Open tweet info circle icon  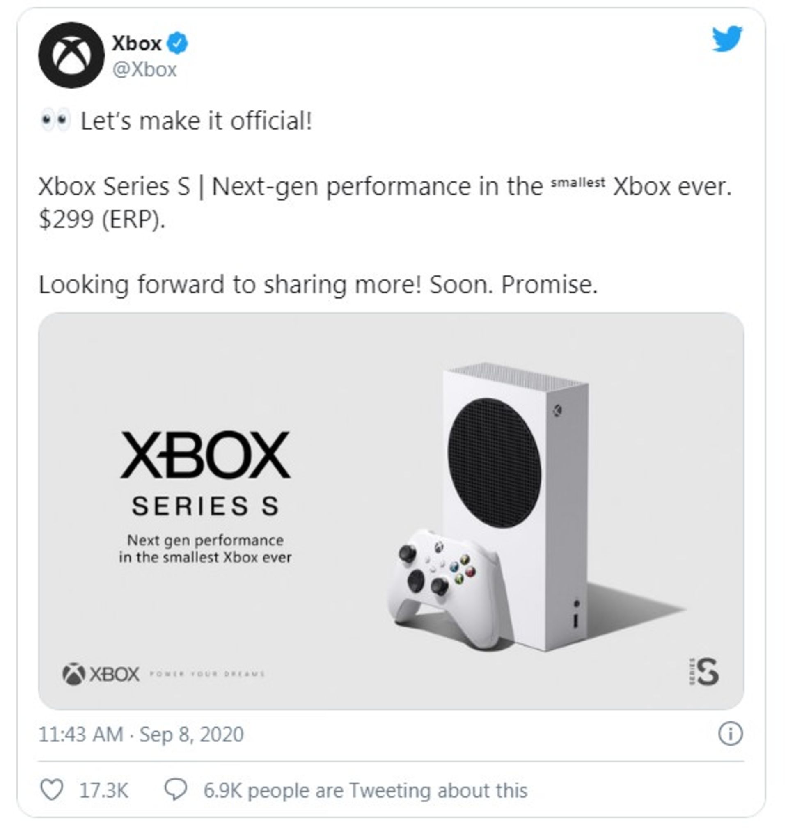coord(730,735)
